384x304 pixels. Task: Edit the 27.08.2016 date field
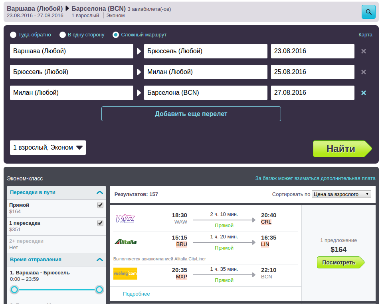click(x=313, y=93)
